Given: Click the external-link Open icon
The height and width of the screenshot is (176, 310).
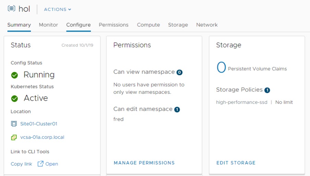Looking at the screenshot, I should (40, 164).
